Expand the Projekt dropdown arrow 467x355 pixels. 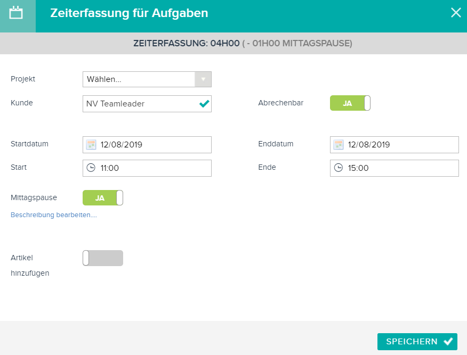pyautogui.click(x=203, y=79)
